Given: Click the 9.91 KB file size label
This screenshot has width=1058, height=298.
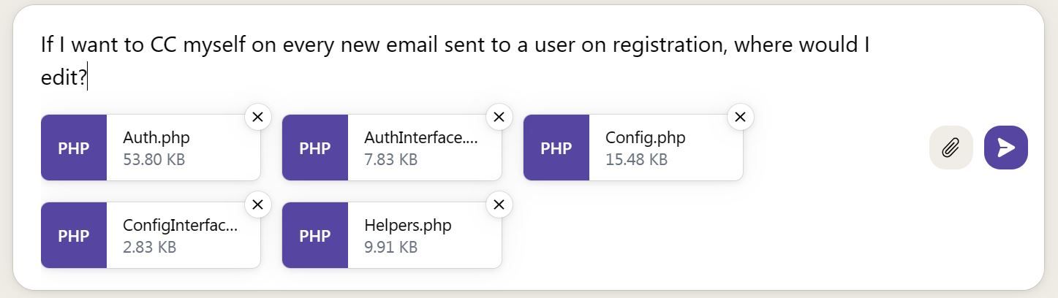Looking at the screenshot, I should click(390, 247).
